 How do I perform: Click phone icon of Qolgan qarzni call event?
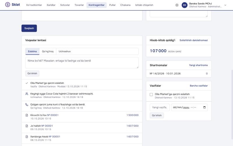point(27,105)
